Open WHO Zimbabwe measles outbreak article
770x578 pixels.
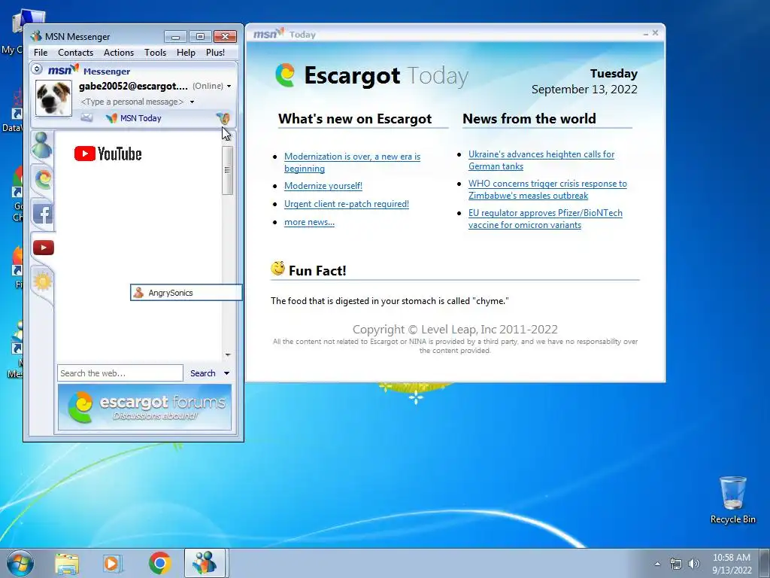[547, 189]
